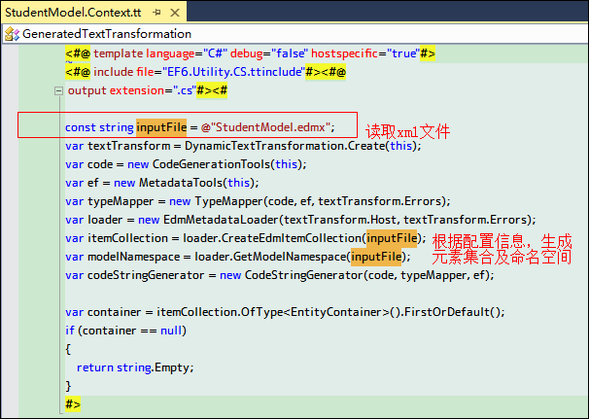The width and height of the screenshot is (589, 419).
Task: Pin the StudentModel.Context.tt tab
Action: [157, 13]
